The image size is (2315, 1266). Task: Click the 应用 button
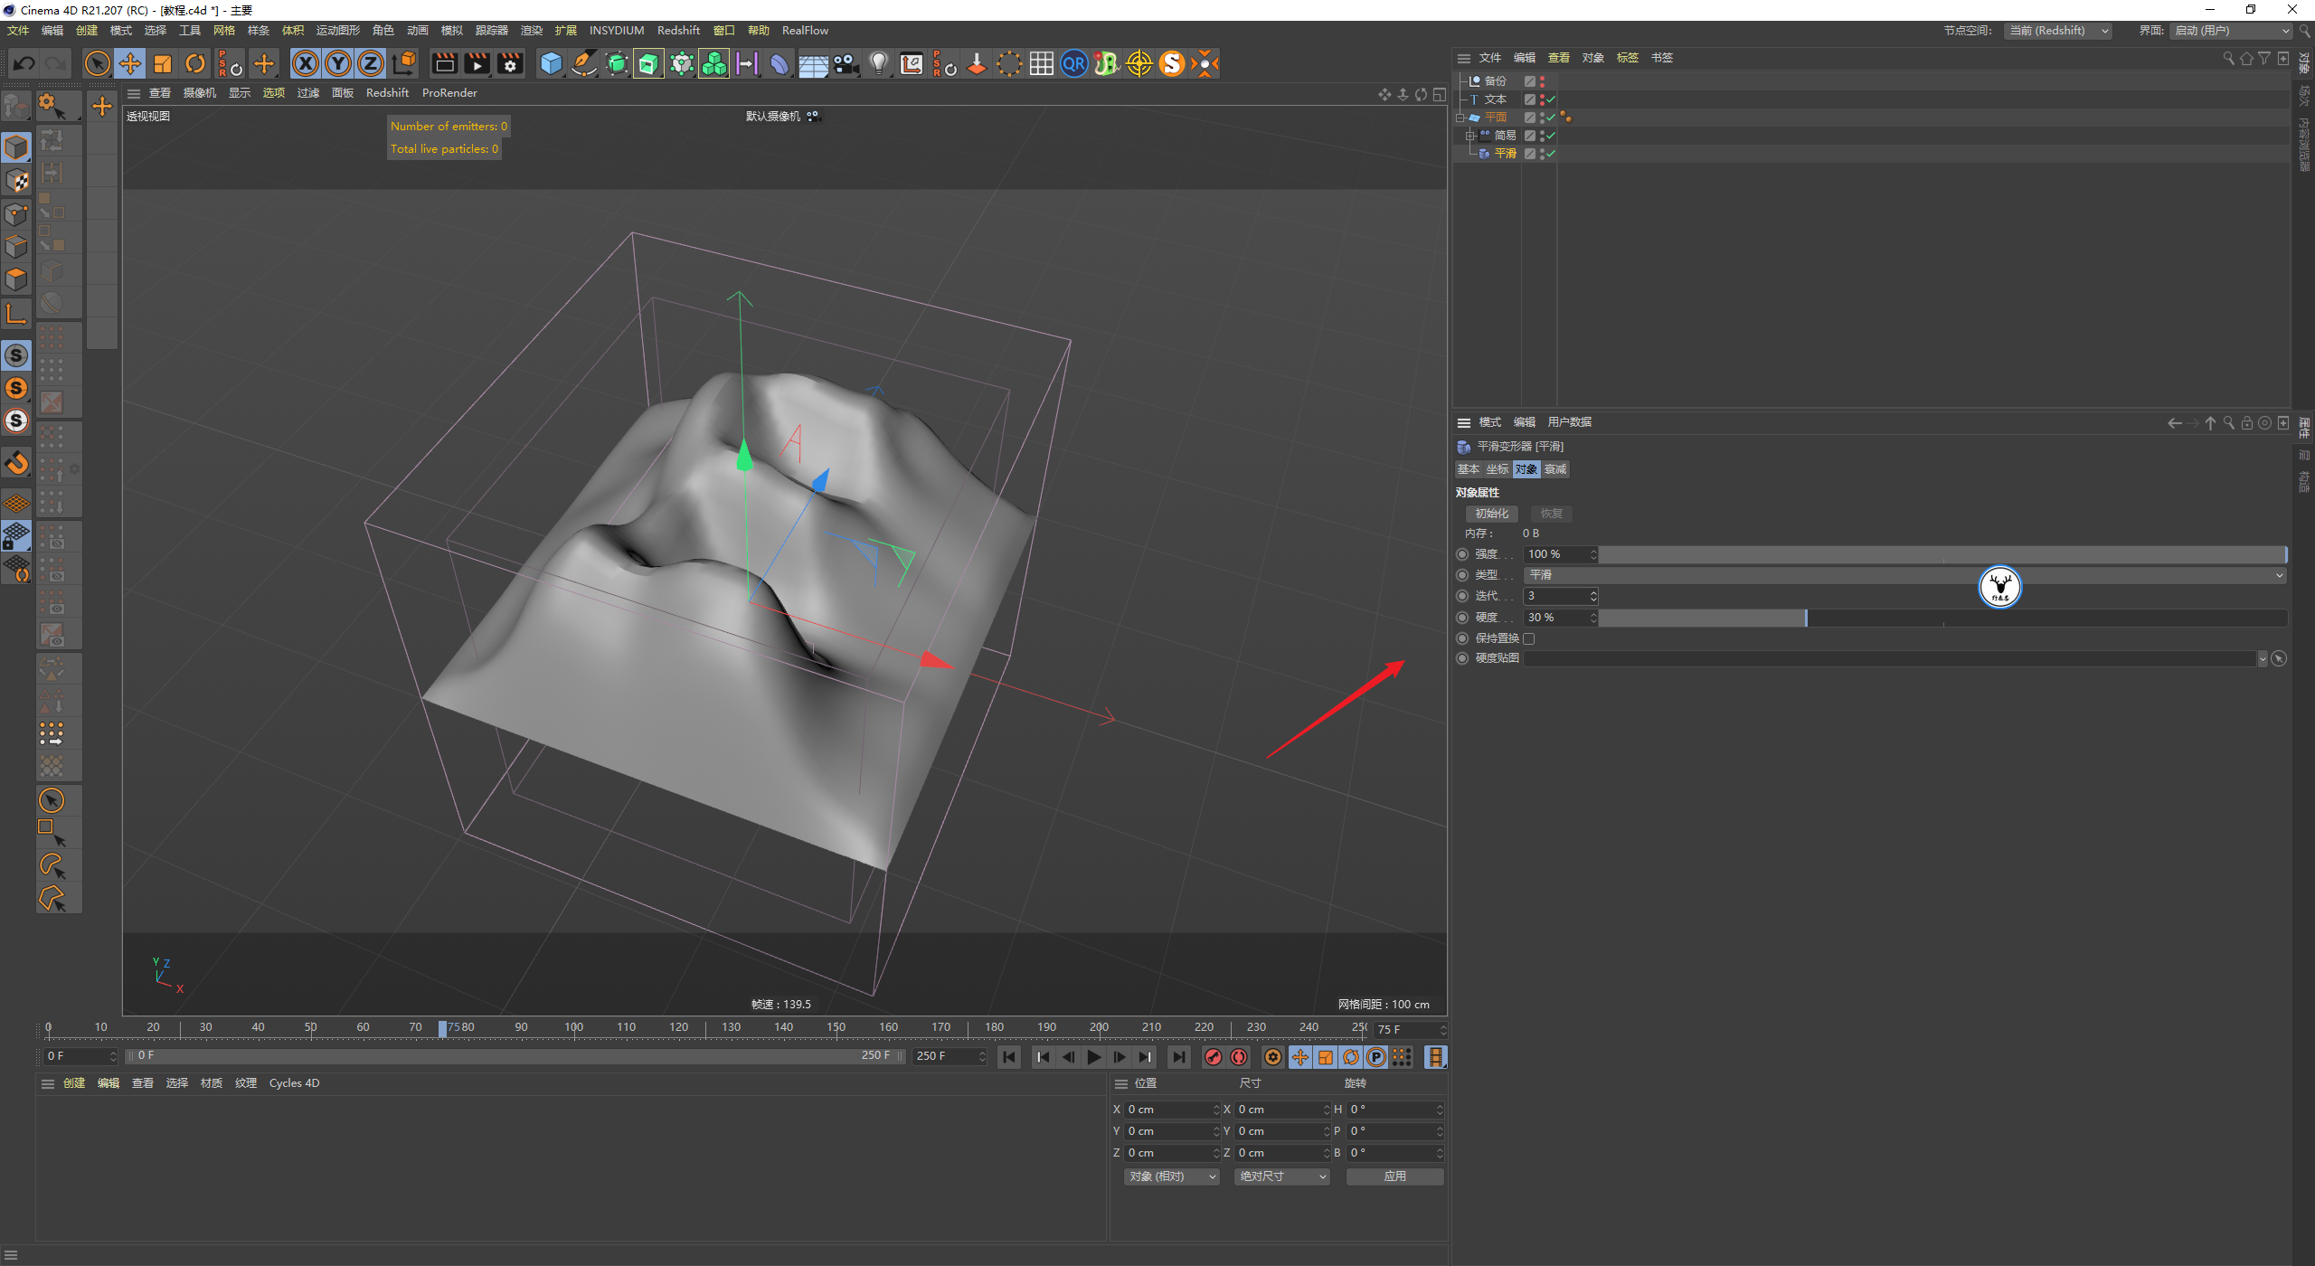click(x=1394, y=1176)
